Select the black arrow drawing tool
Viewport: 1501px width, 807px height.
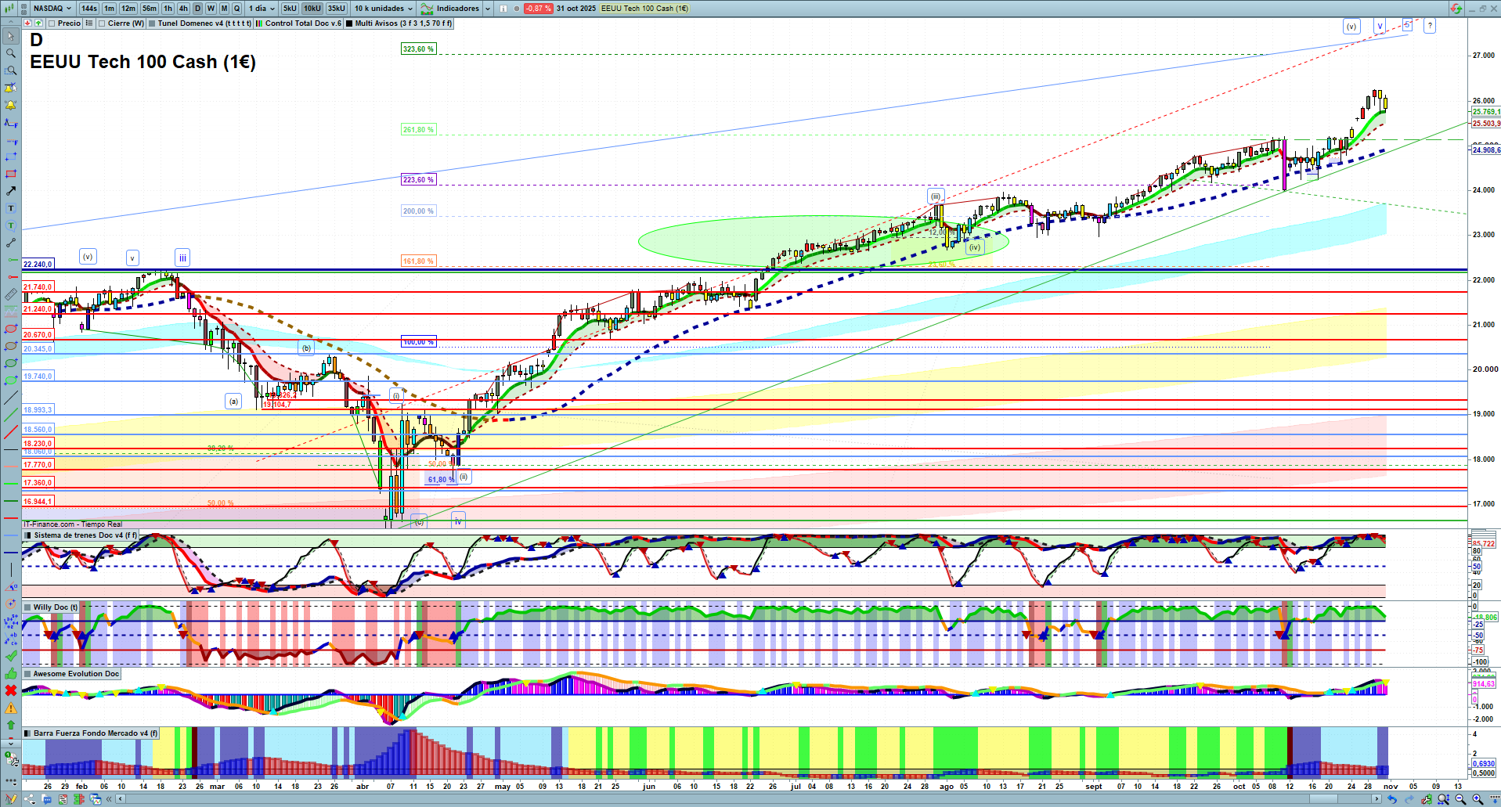[x=11, y=191]
